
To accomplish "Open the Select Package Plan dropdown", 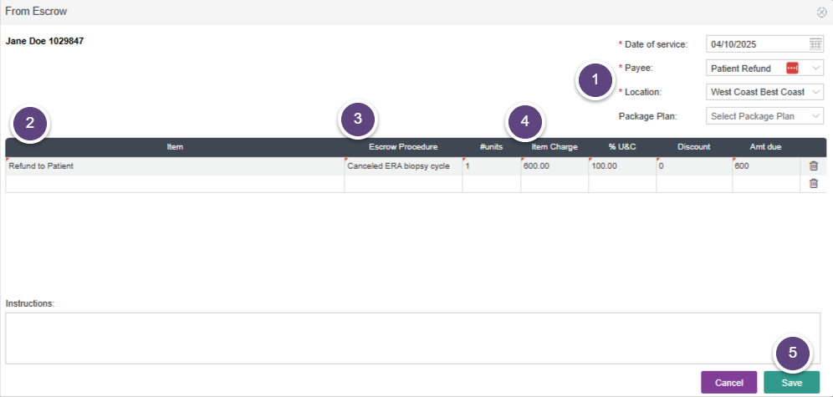I will pos(765,116).
